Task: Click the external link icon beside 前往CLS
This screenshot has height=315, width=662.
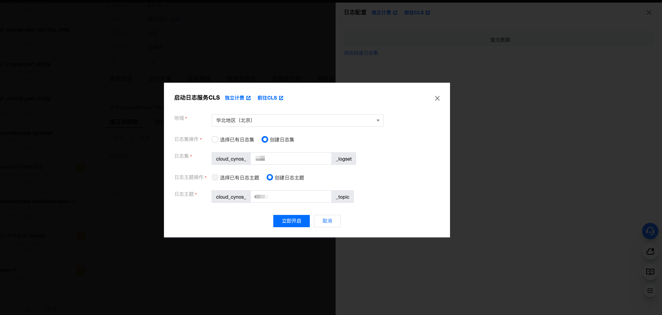Action: pyautogui.click(x=281, y=98)
